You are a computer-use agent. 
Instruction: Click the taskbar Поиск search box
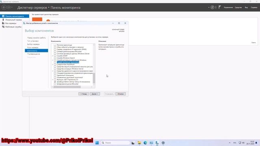click(115, 143)
